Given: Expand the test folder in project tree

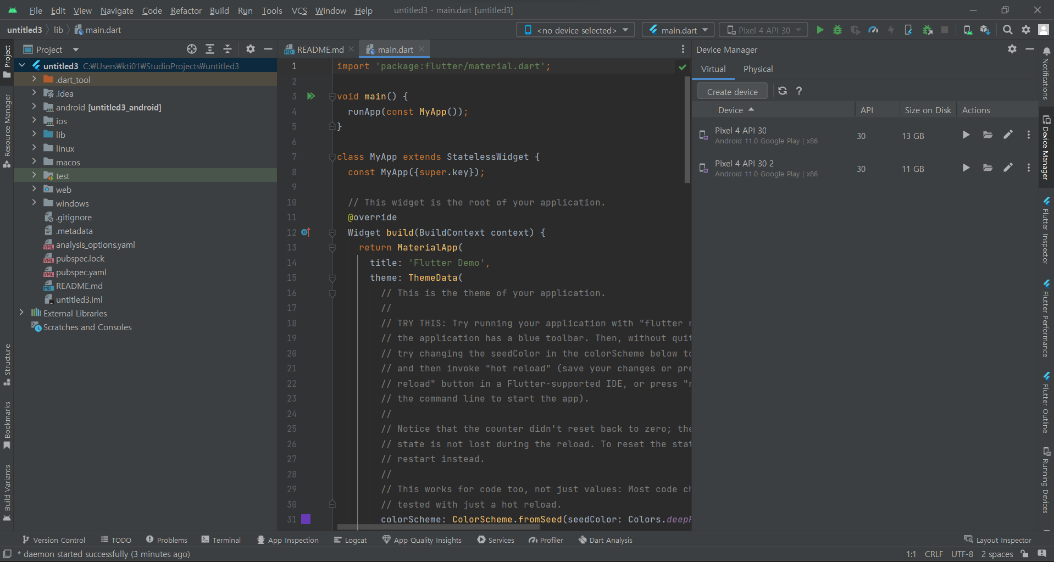Looking at the screenshot, I should point(34,175).
